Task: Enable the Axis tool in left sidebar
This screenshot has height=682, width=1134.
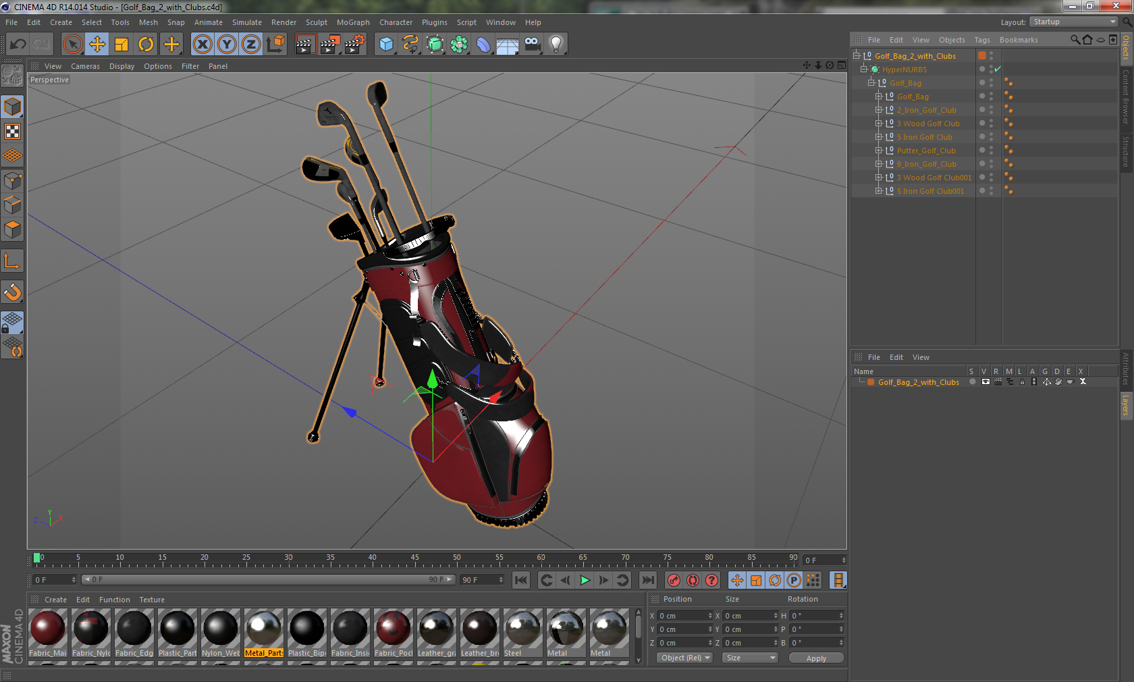Action: (x=12, y=261)
